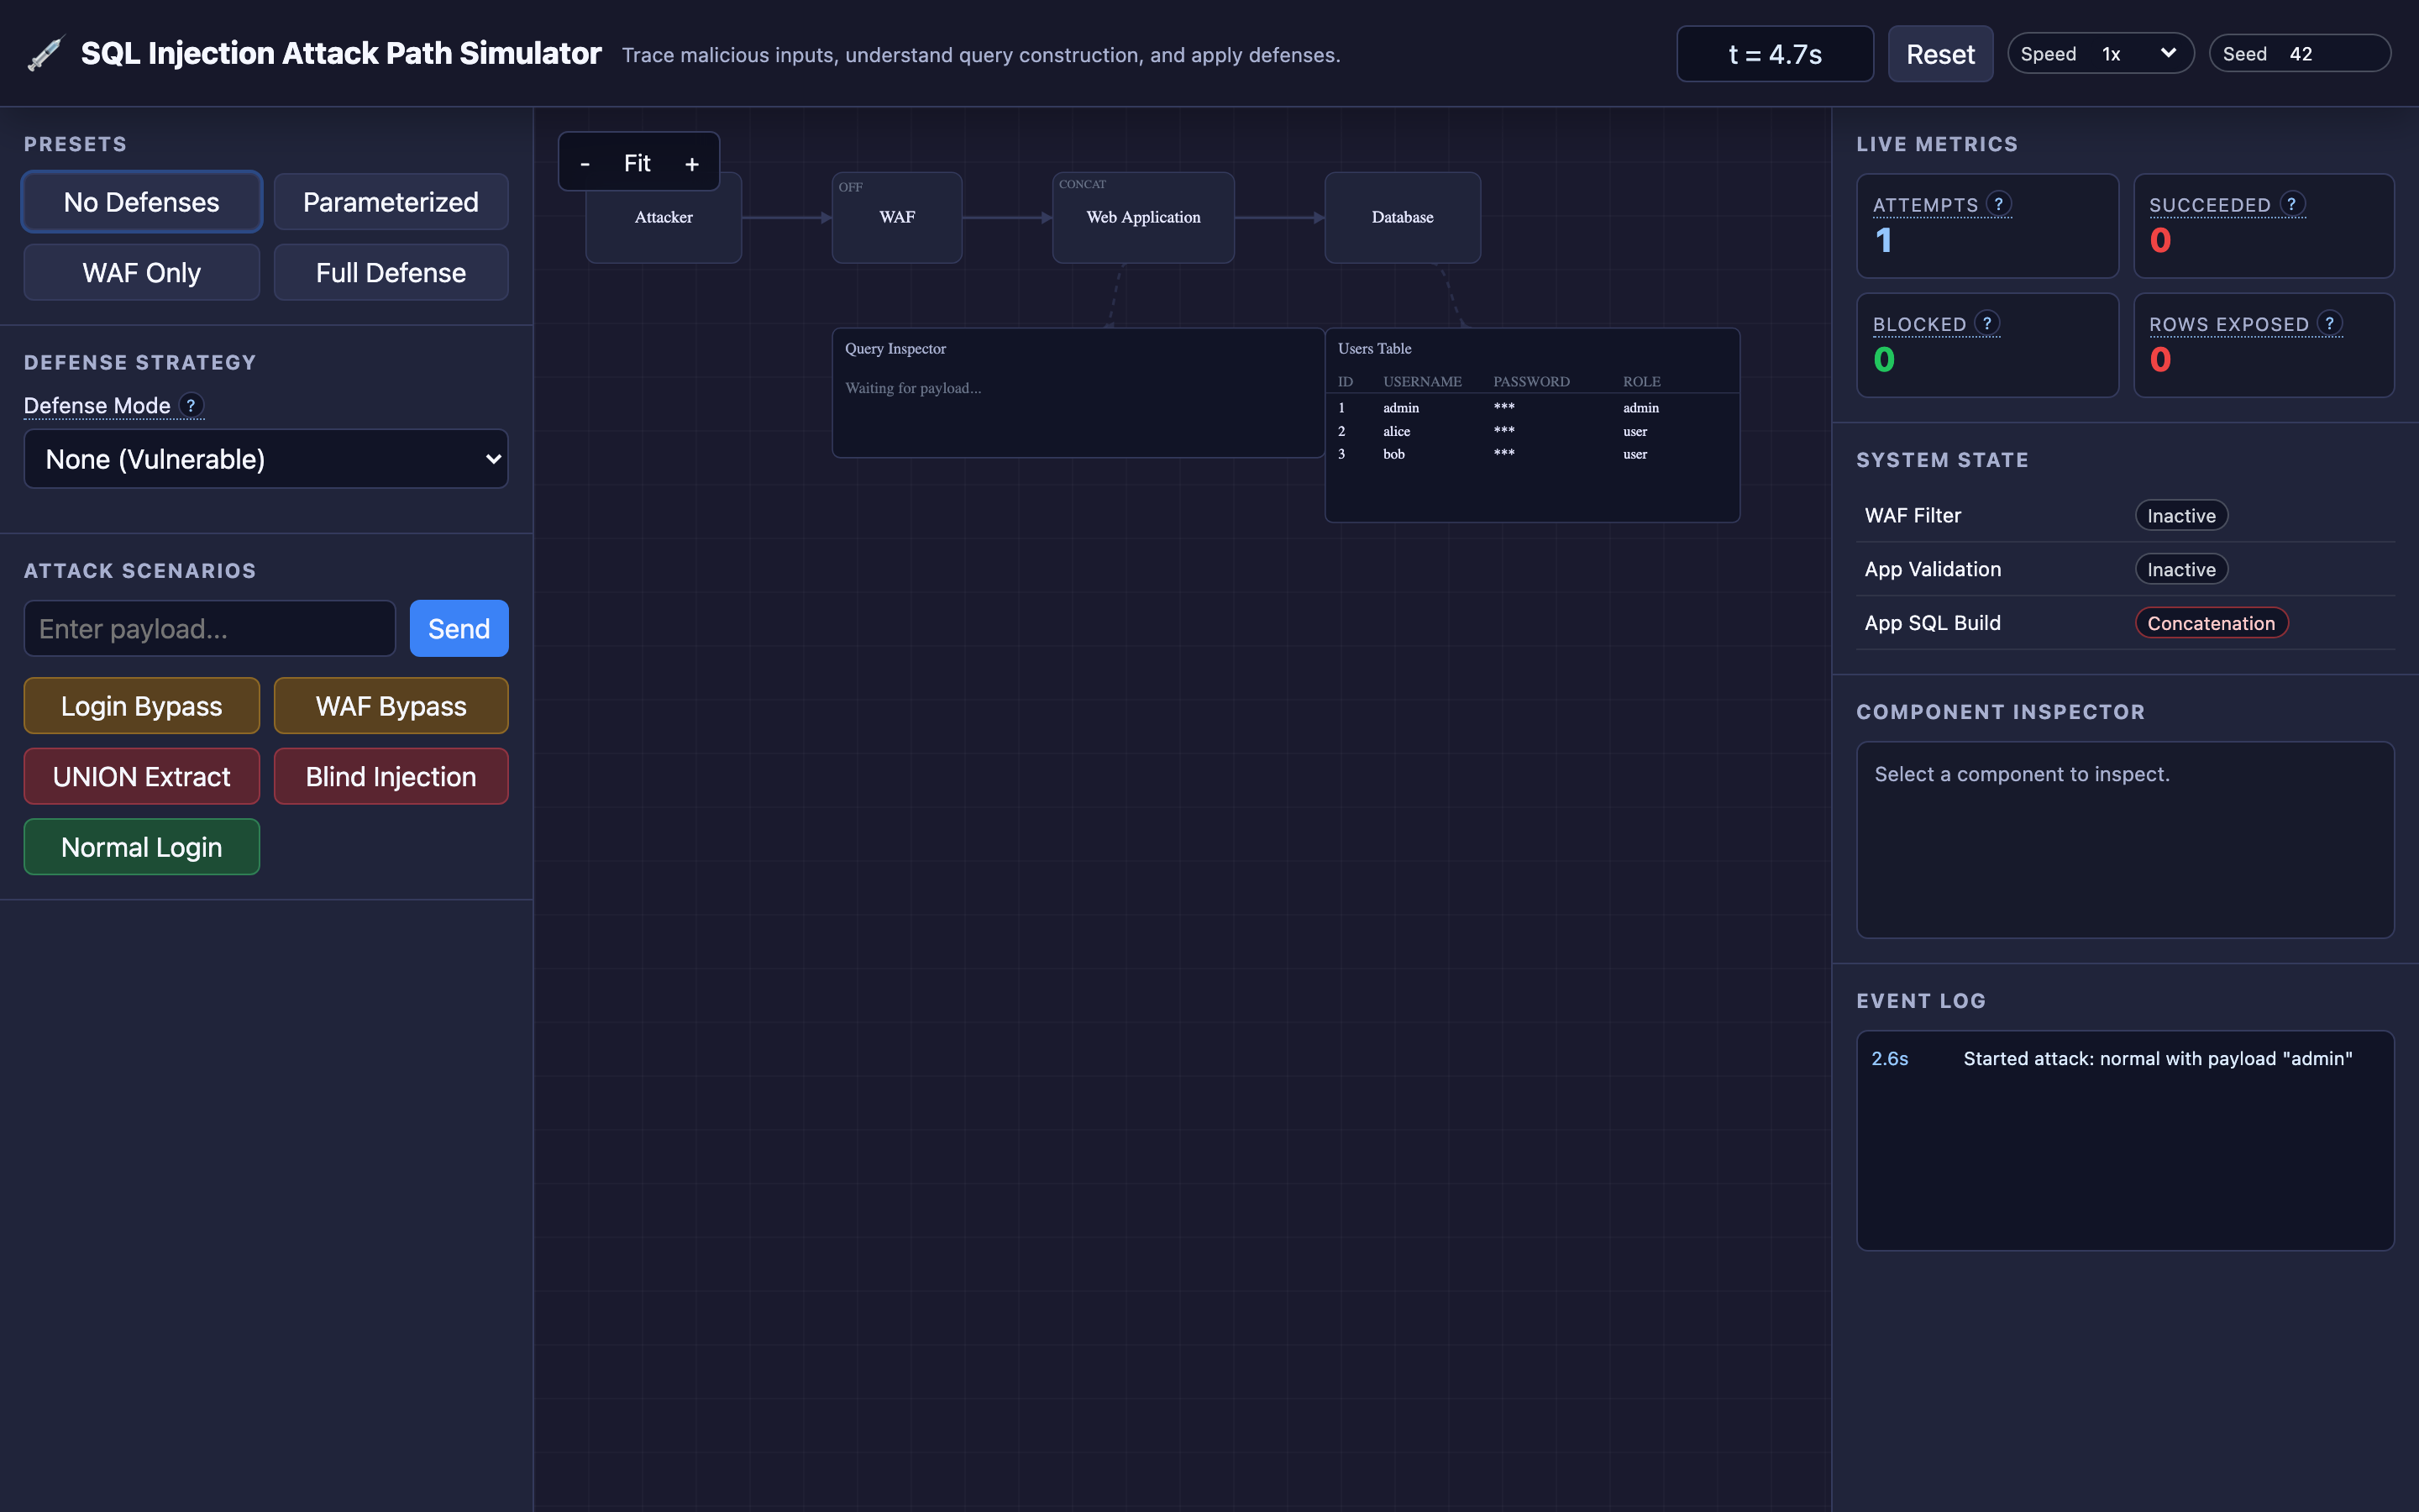Select the Database node in diagram
2419x1512 pixels.
coord(1403,217)
